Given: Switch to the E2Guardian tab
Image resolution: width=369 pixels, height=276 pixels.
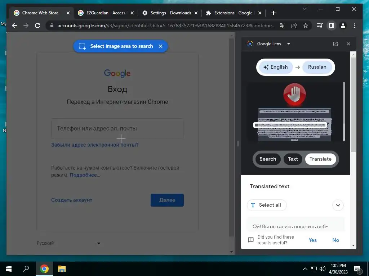Looking at the screenshot, I should (106, 13).
